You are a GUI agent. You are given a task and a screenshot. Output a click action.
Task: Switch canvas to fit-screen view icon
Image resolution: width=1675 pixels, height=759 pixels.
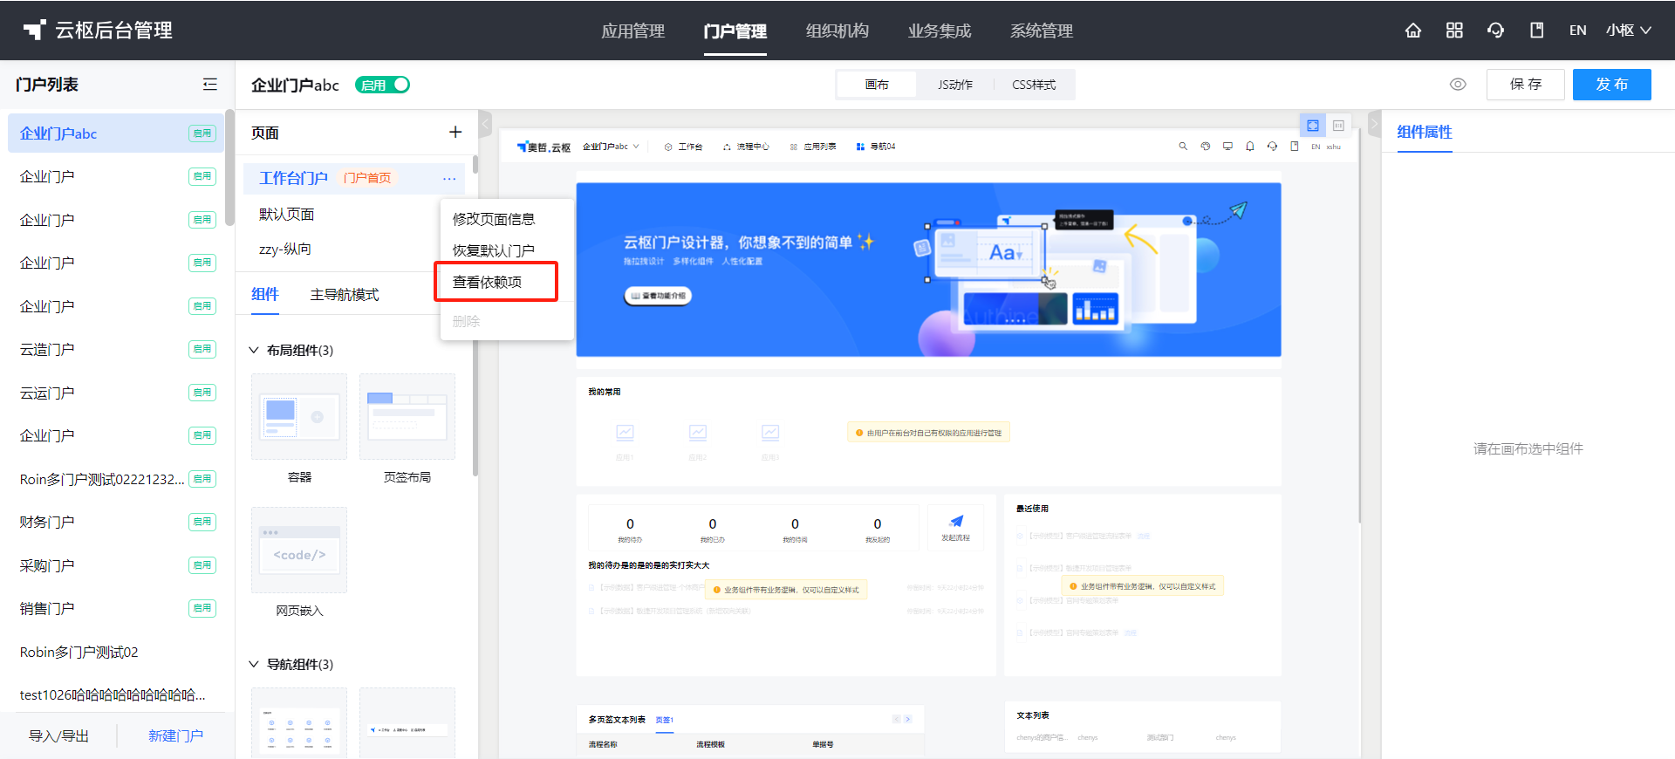[x=1313, y=126]
